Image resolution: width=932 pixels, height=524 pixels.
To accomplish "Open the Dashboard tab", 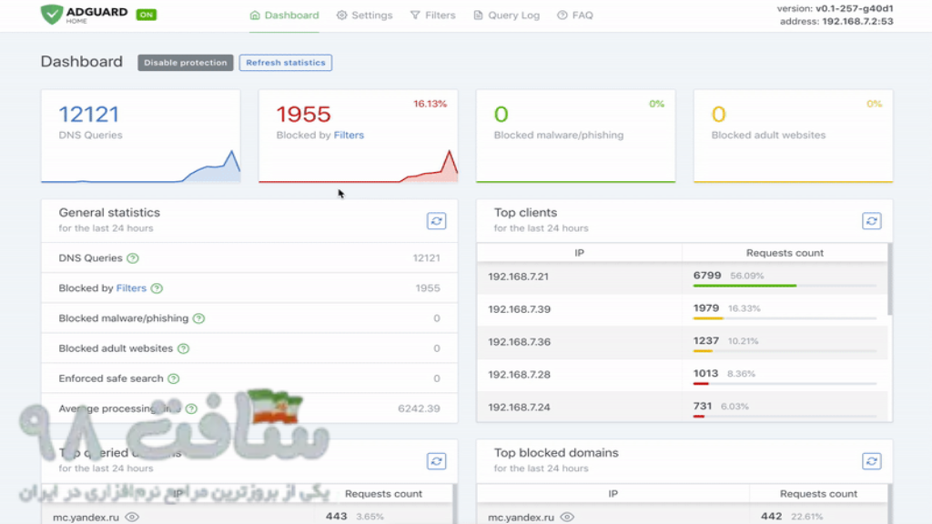I will click(x=284, y=15).
